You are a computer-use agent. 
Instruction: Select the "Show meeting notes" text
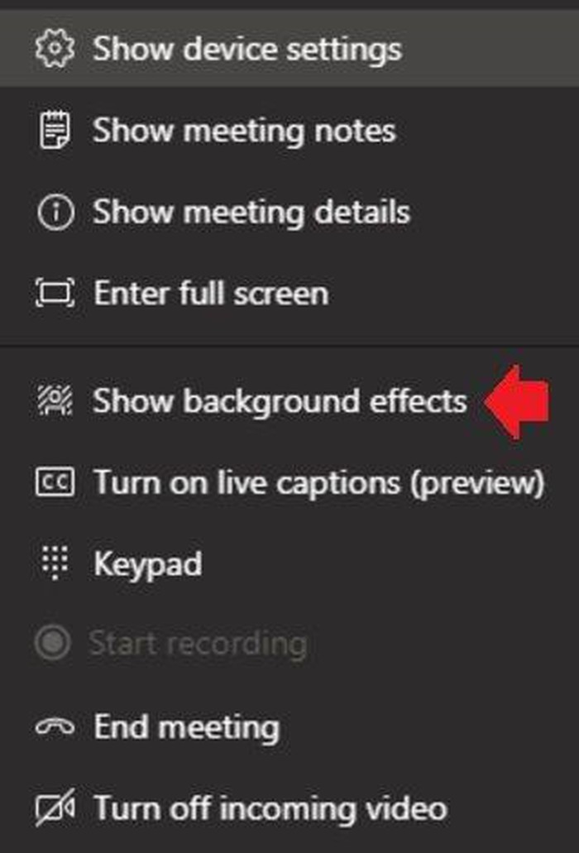coord(244,131)
